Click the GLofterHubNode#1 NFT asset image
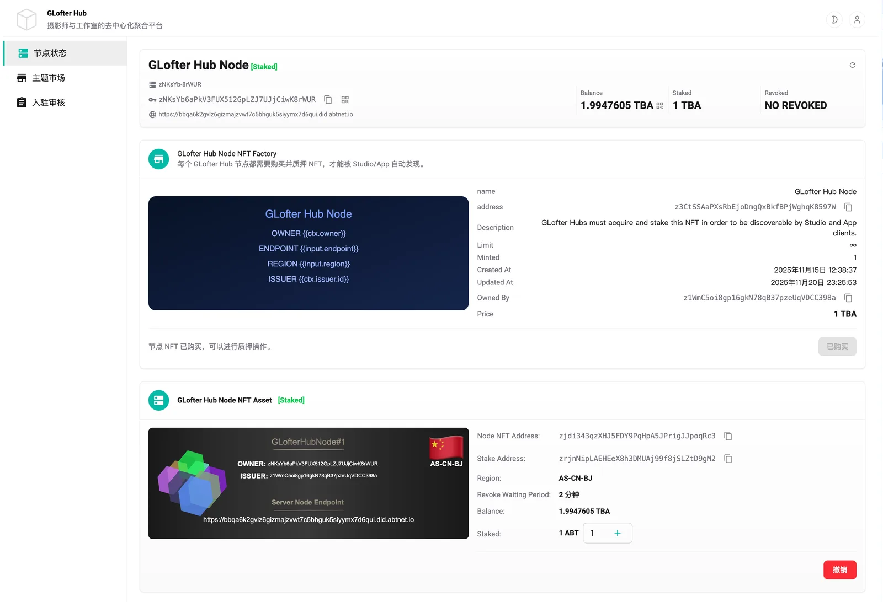Screen dimensions: 883x602 [308, 483]
